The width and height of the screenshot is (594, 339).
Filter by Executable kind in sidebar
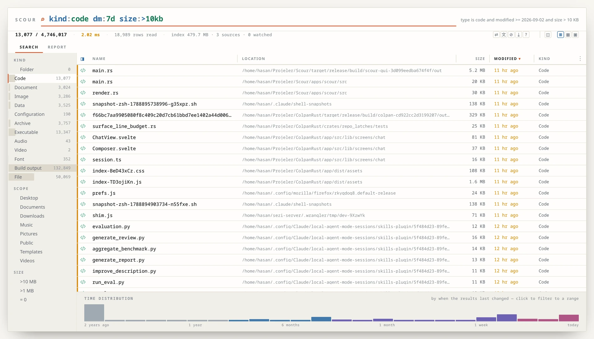(42, 132)
